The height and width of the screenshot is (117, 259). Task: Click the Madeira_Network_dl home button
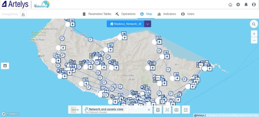(125, 24)
